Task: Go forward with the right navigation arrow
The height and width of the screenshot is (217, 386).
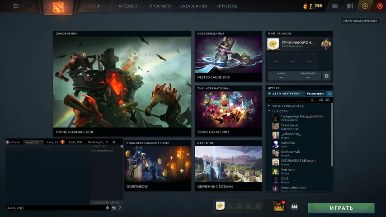Action: [x=31, y=6]
